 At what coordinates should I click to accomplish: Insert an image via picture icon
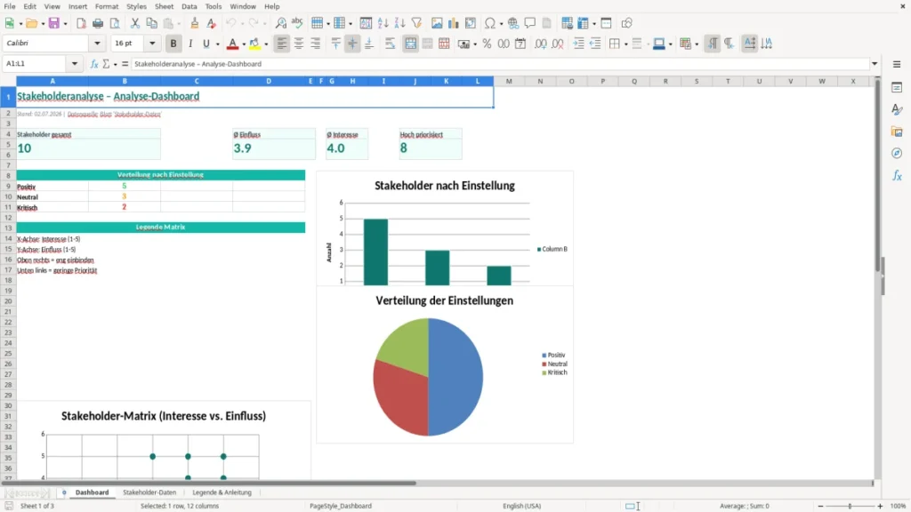[x=437, y=23]
